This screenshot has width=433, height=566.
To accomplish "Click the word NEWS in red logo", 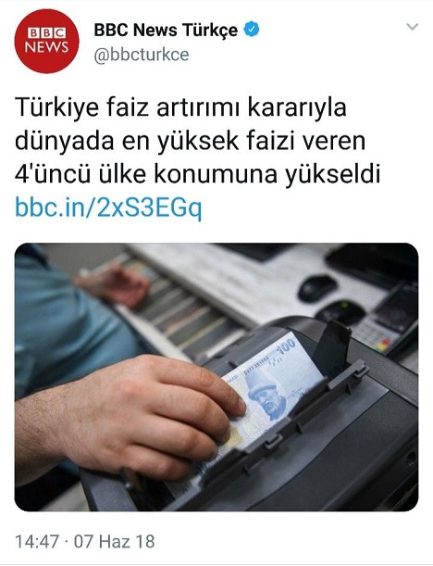I will point(46,47).
